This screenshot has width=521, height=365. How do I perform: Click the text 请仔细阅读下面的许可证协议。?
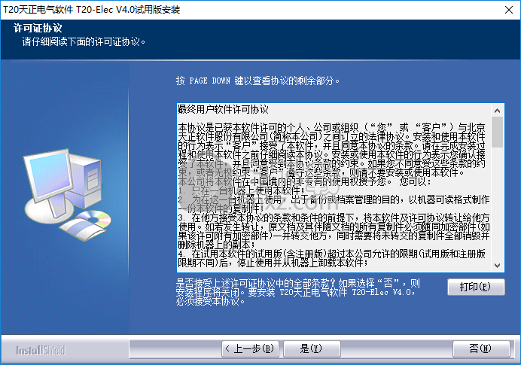pos(84,42)
